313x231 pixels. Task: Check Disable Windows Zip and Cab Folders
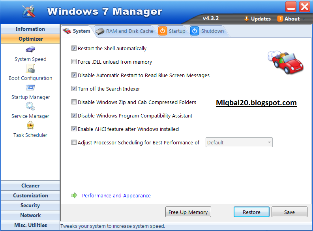point(74,102)
